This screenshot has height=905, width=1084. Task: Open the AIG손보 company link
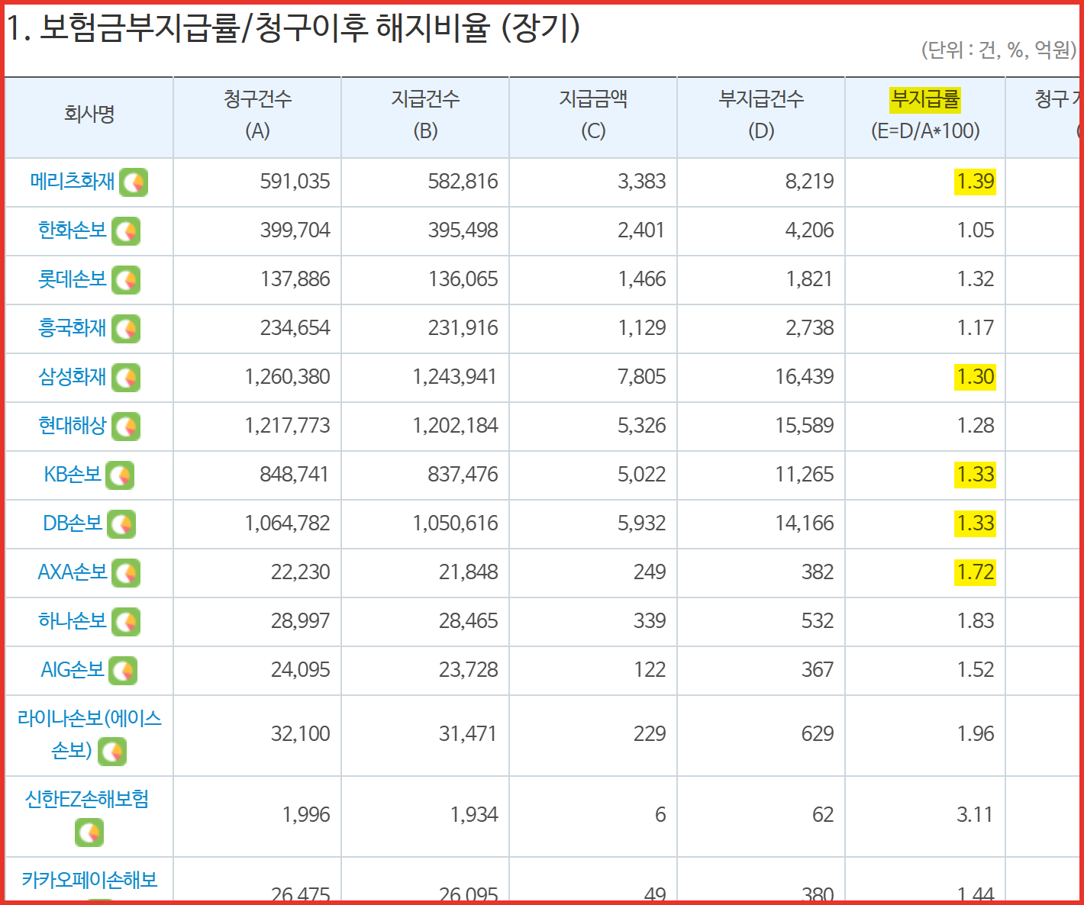(73, 670)
